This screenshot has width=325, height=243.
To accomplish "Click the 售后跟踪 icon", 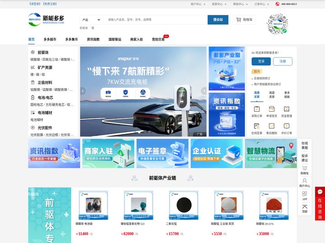I will pyautogui.click(x=272, y=126).
